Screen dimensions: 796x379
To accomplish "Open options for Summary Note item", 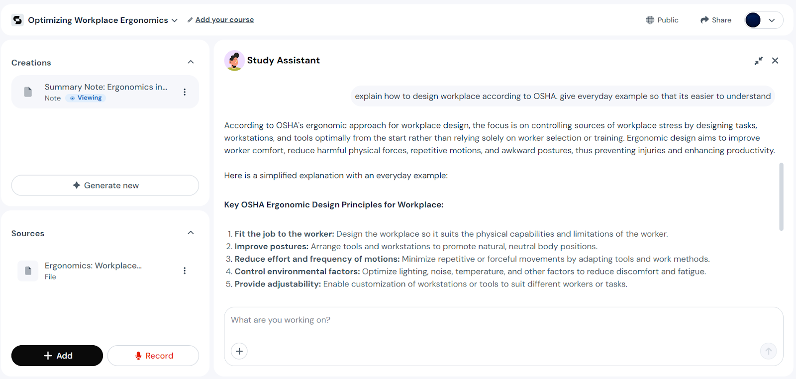I will 185,92.
